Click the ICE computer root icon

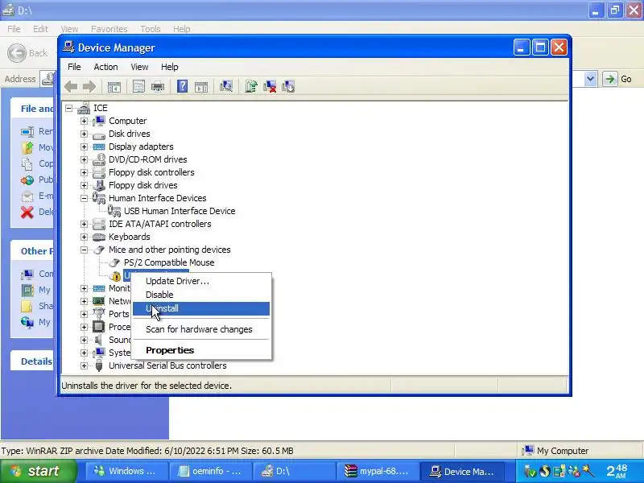click(x=84, y=108)
